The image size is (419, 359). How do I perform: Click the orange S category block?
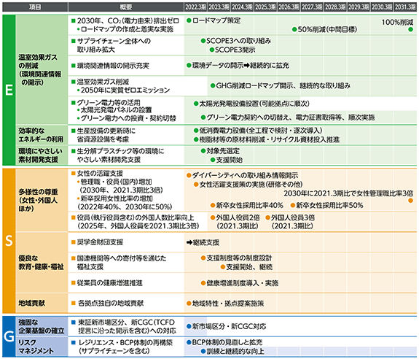coord(9,241)
